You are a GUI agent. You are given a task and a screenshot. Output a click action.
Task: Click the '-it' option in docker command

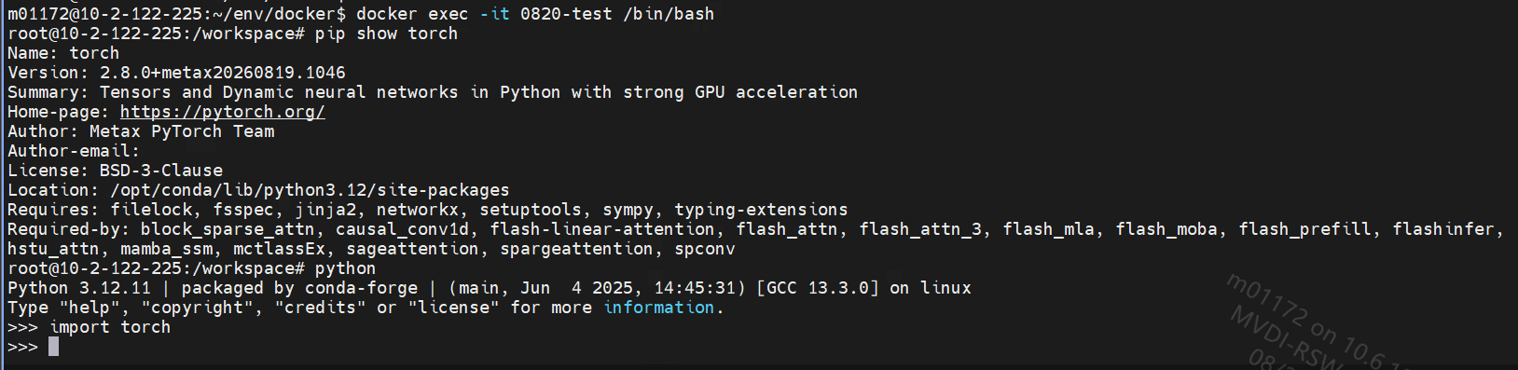pyautogui.click(x=494, y=14)
